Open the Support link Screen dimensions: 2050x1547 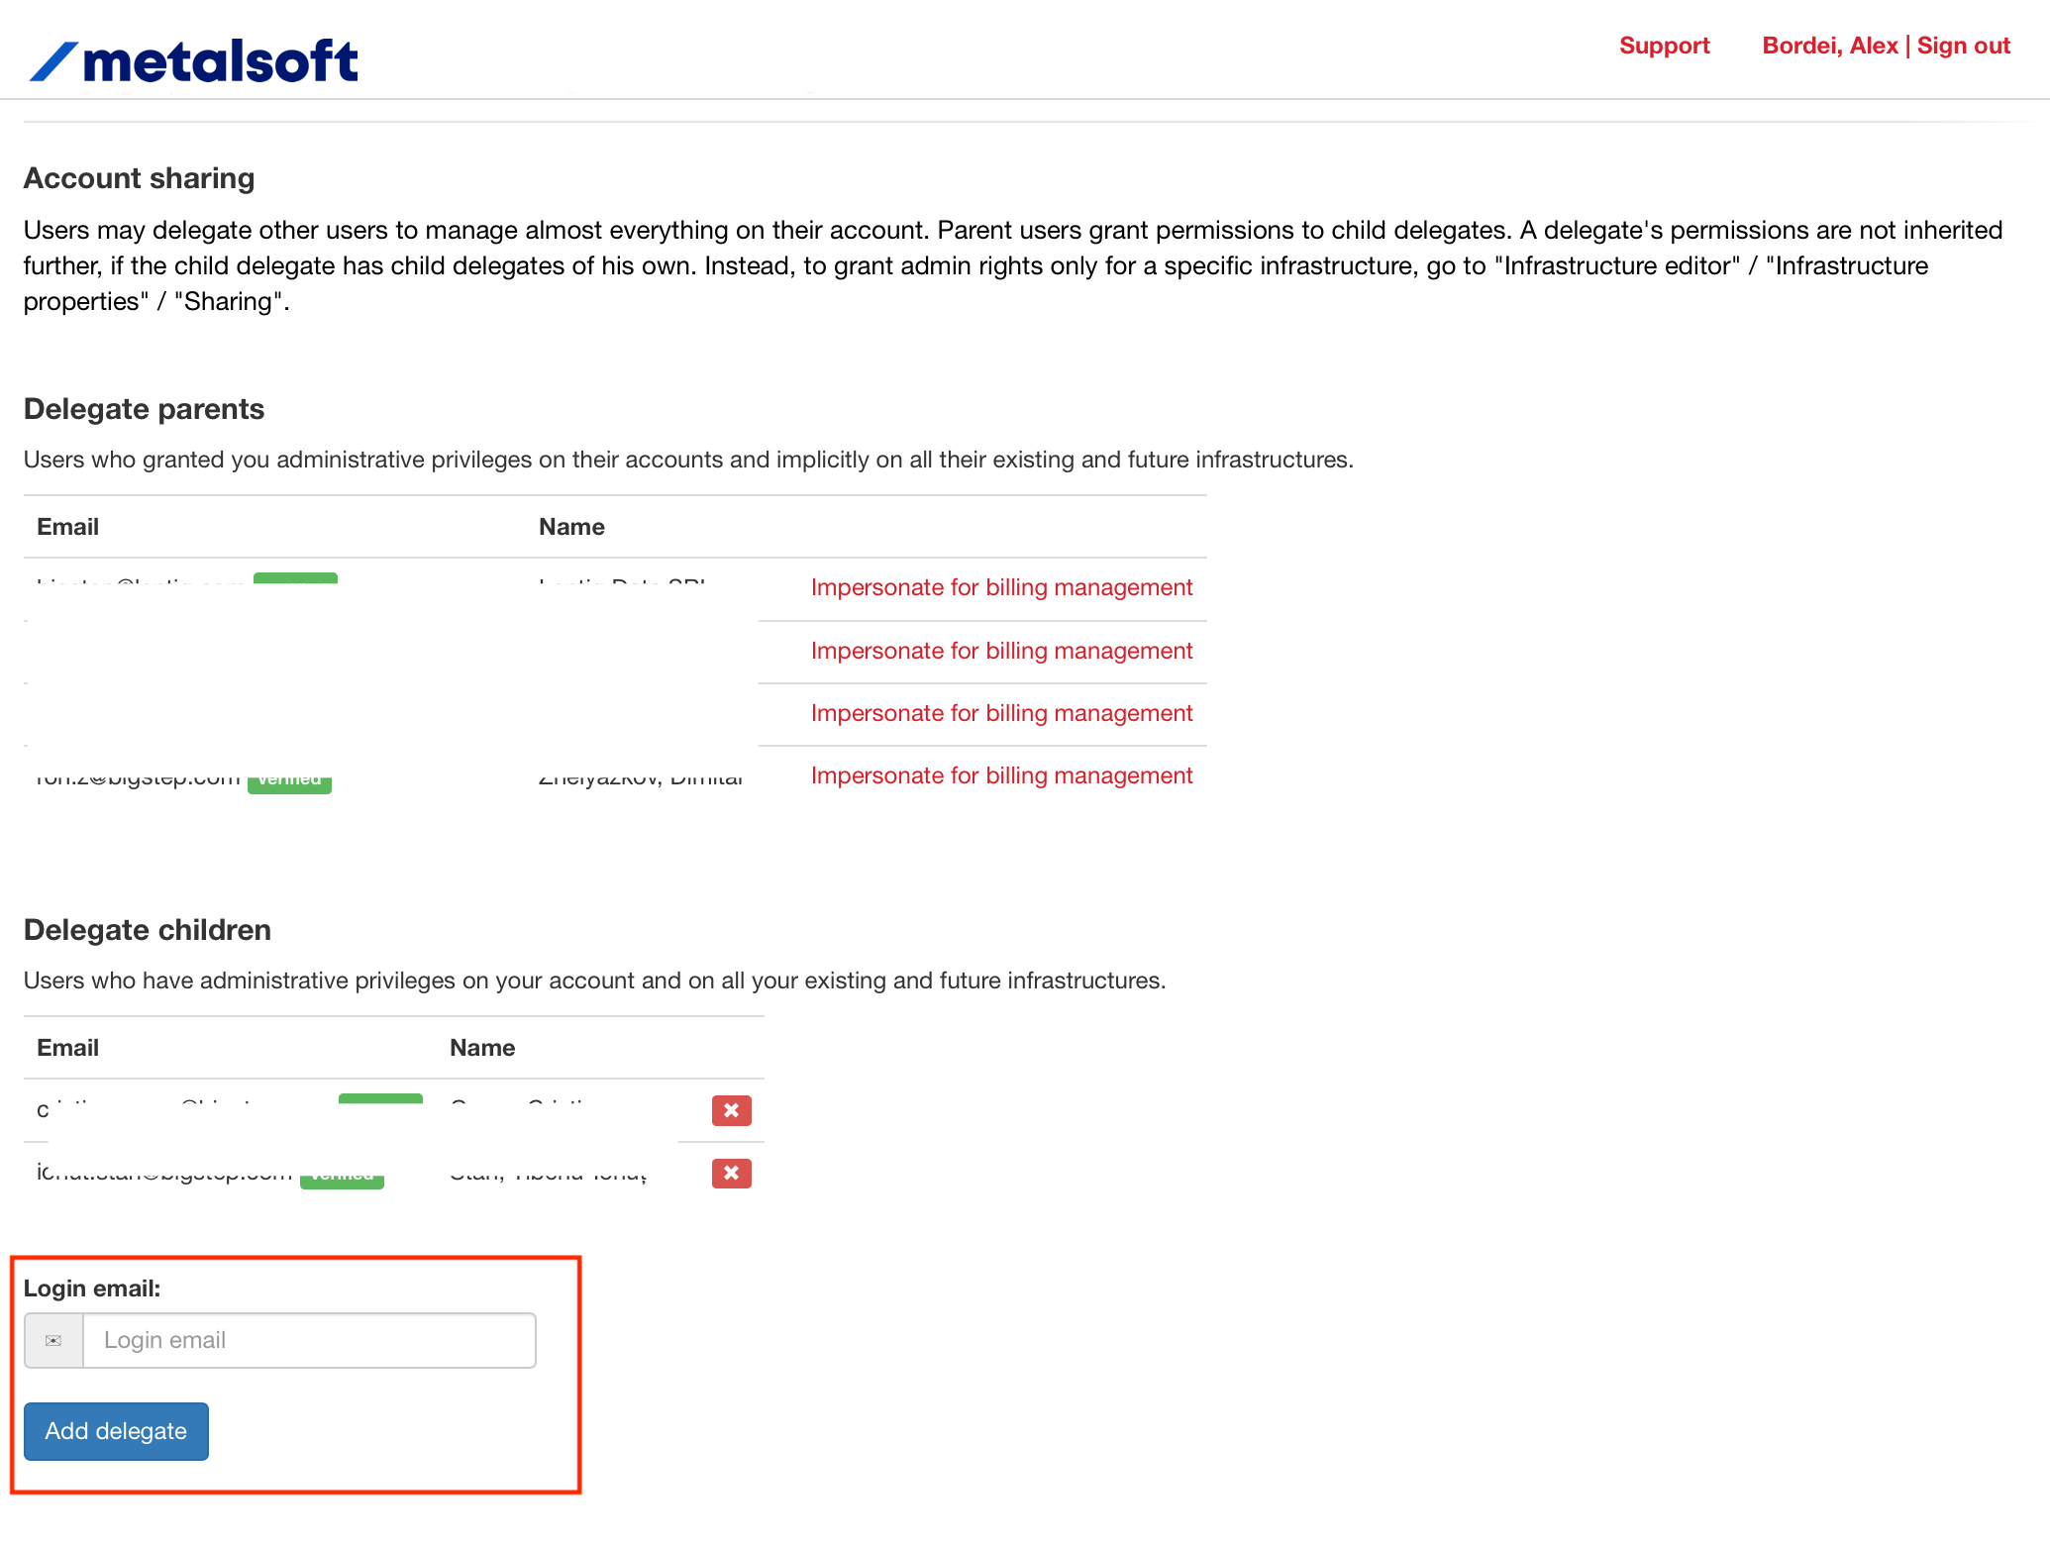[x=1664, y=46]
